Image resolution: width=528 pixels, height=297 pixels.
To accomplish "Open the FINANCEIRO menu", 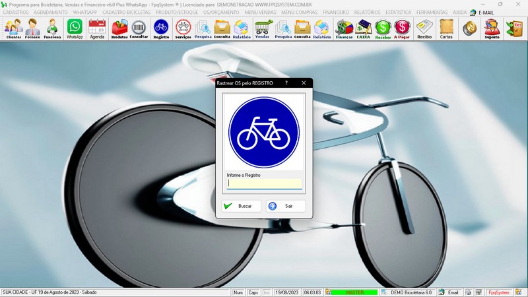I will [x=336, y=12].
